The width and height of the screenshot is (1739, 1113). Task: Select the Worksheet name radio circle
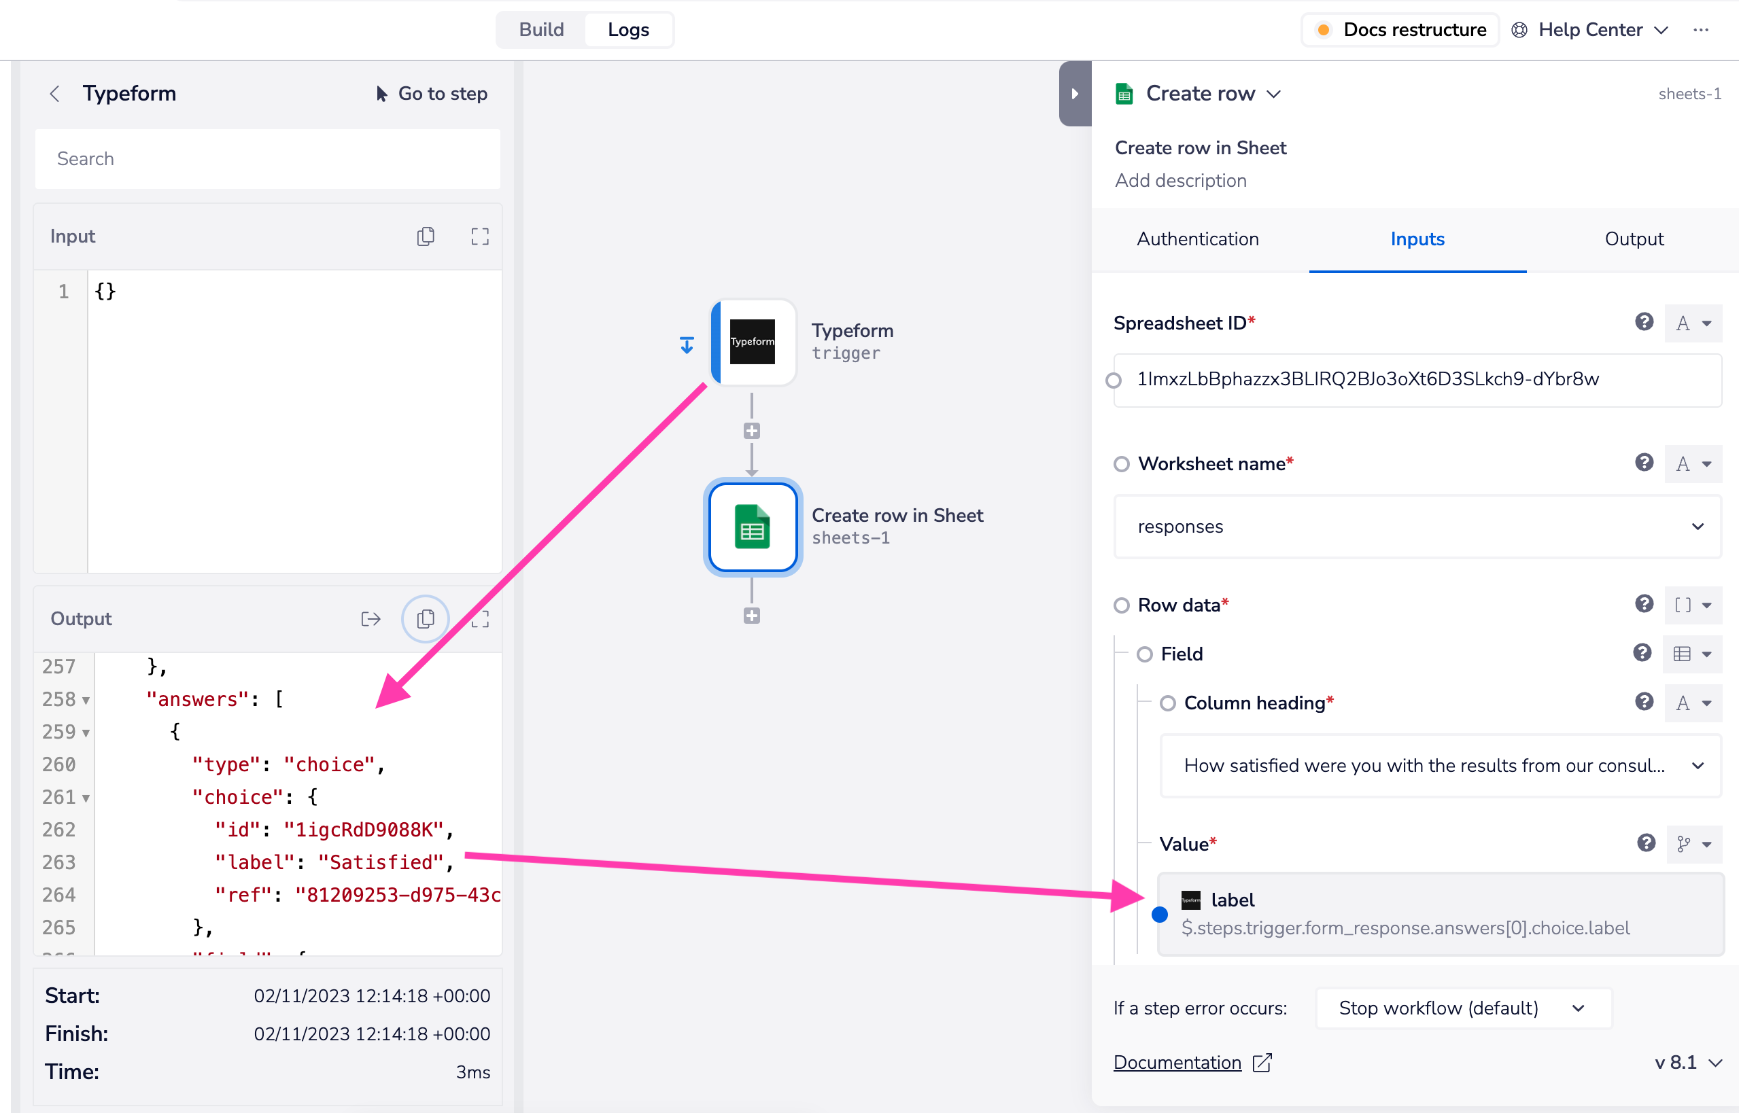pyautogui.click(x=1122, y=464)
